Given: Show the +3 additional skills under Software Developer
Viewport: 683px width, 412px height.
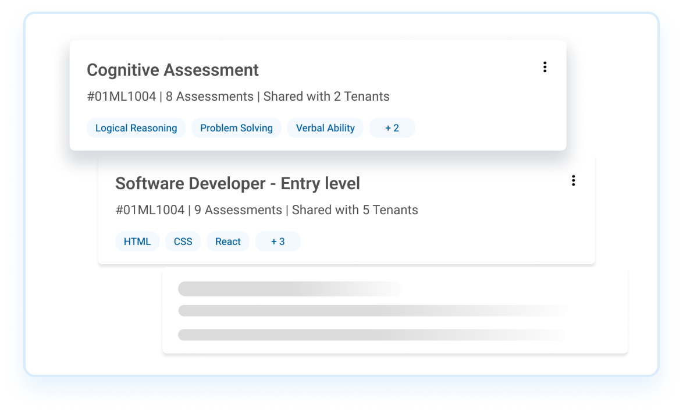Looking at the screenshot, I should click(278, 241).
